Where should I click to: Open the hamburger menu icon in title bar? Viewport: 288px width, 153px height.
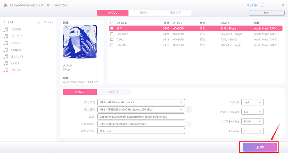click(263, 5)
